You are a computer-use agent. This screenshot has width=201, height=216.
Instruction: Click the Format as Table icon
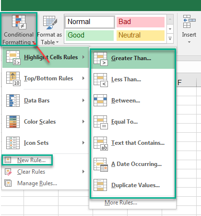[x=50, y=23]
